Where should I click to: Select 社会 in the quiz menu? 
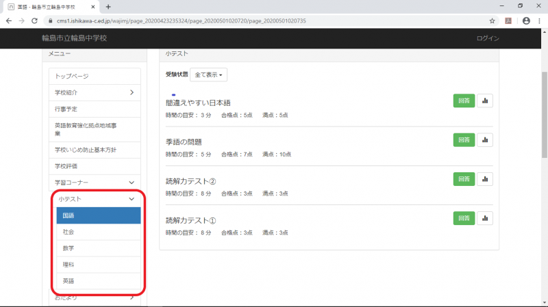[x=99, y=232]
